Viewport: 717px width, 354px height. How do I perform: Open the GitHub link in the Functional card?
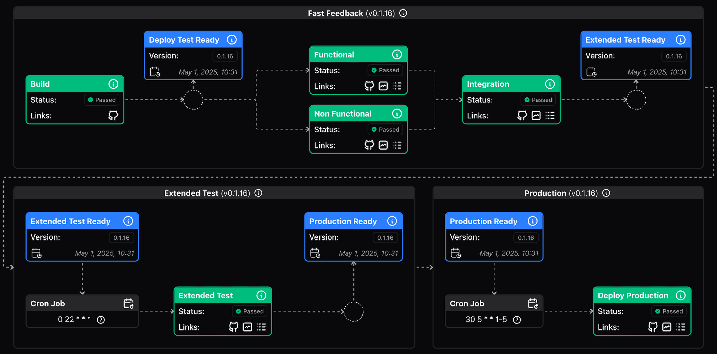tap(369, 86)
